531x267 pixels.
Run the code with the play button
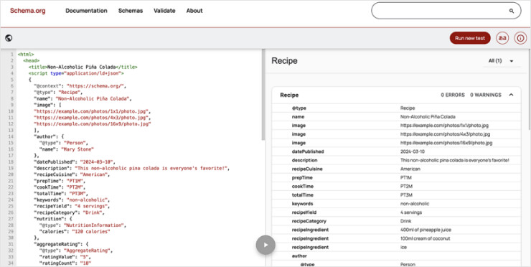[x=265, y=245]
